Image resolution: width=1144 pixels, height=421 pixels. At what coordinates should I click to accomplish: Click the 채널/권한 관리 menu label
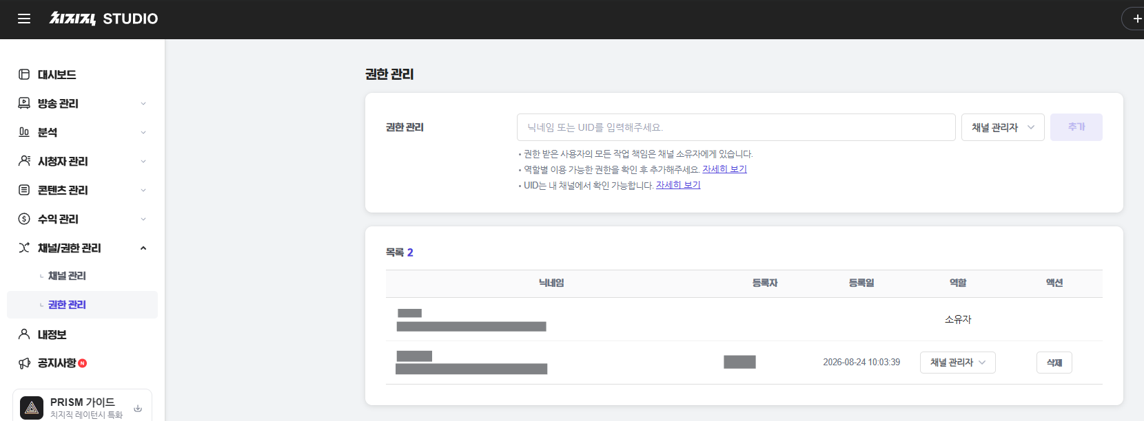click(69, 248)
